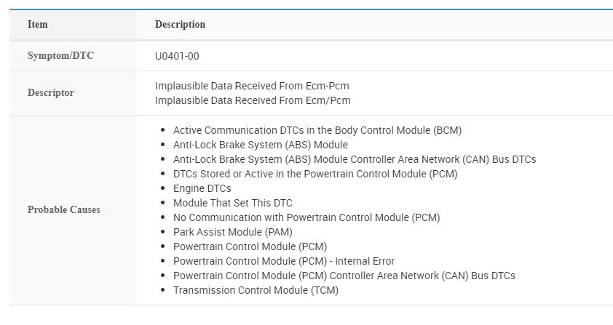The width and height of the screenshot is (613, 325).
Task: Click the Park Assist Module (PAM) entry
Action: click(232, 232)
